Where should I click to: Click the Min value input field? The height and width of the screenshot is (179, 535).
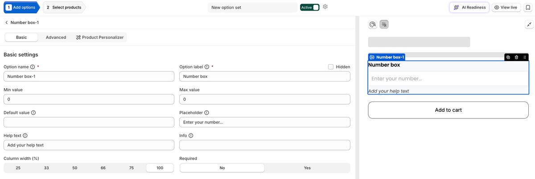click(89, 99)
